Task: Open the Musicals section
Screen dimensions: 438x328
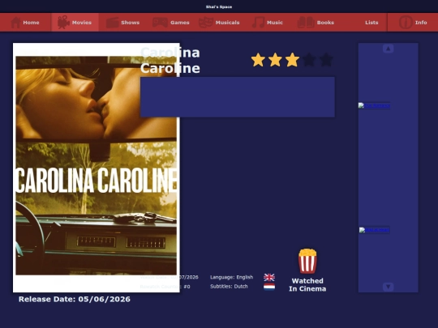Action: click(x=219, y=23)
